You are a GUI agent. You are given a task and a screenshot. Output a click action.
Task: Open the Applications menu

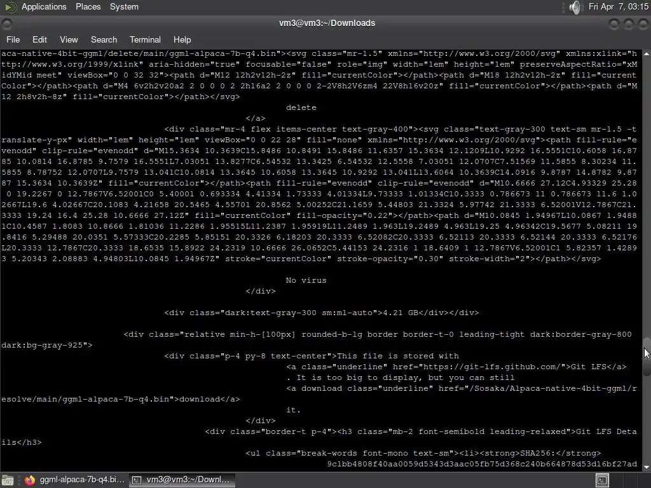click(x=44, y=6)
